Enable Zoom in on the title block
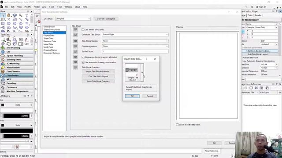 (x=177, y=125)
